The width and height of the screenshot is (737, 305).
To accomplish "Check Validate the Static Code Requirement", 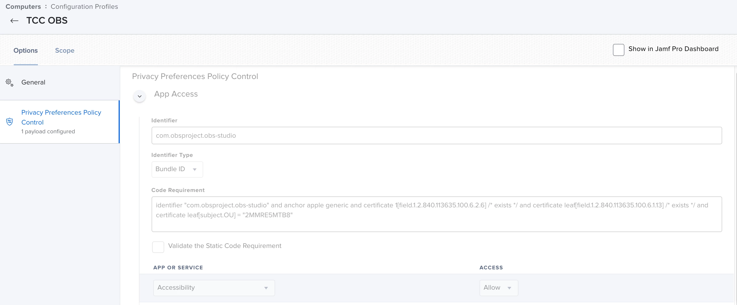I will 158,247.
